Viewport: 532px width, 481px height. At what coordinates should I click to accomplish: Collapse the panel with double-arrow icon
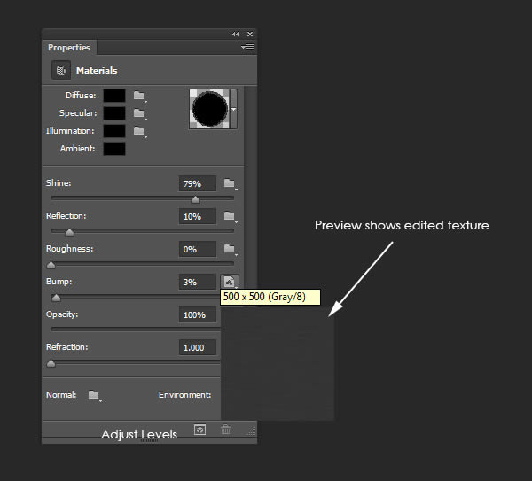tap(236, 35)
